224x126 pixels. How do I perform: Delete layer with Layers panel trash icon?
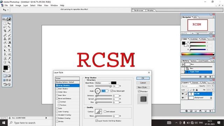click(x=210, y=111)
